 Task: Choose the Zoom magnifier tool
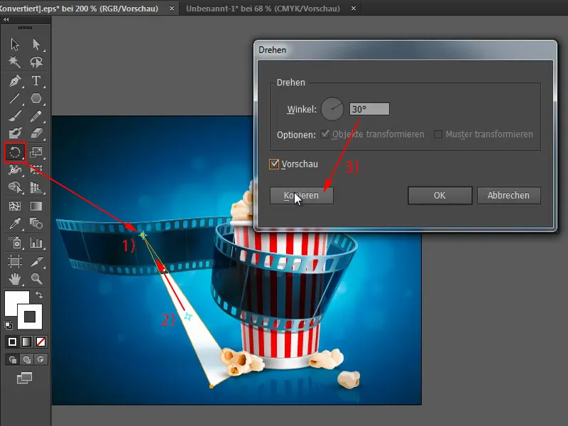pos(36,278)
